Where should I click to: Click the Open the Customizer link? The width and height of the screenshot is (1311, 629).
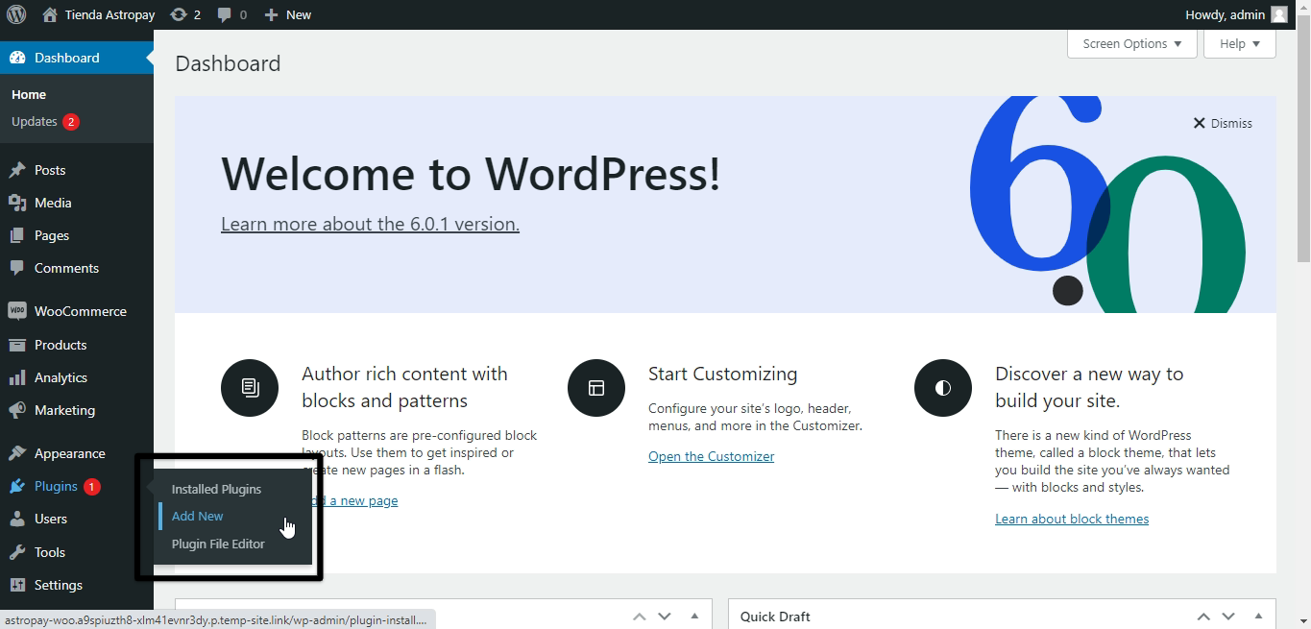point(711,456)
